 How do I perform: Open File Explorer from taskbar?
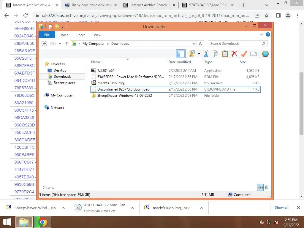(x=24, y=222)
